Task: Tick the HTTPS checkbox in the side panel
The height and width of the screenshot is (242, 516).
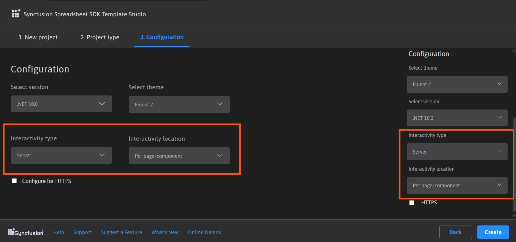Action: click(412, 203)
